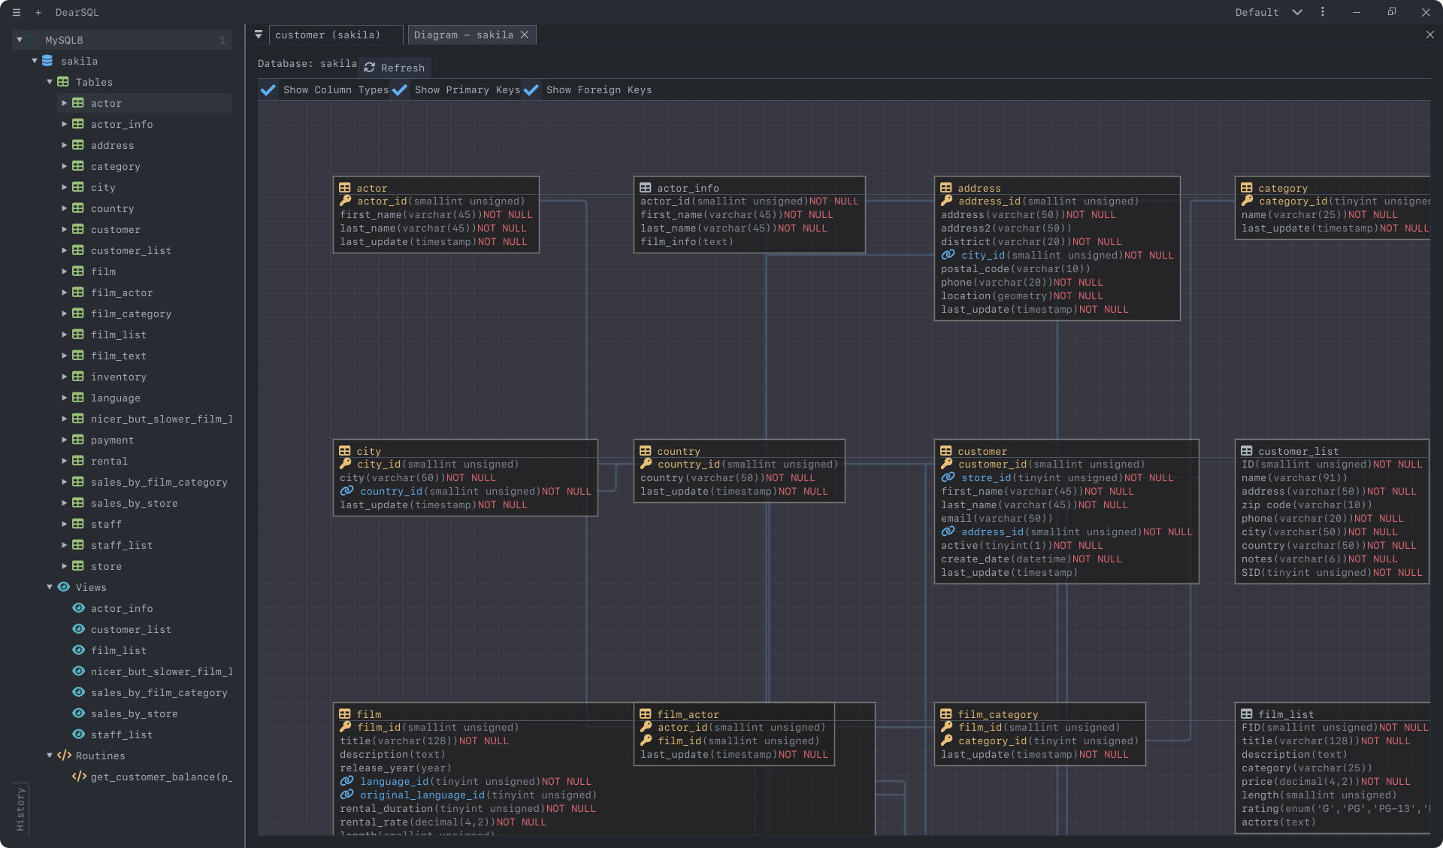Viewport: 1443px width, 848px height.
Task: Close the tab panel with X
Action: [x=1430, y=35]
